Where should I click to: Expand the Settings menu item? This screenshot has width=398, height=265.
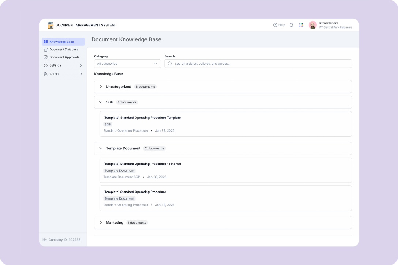[81, 65]
